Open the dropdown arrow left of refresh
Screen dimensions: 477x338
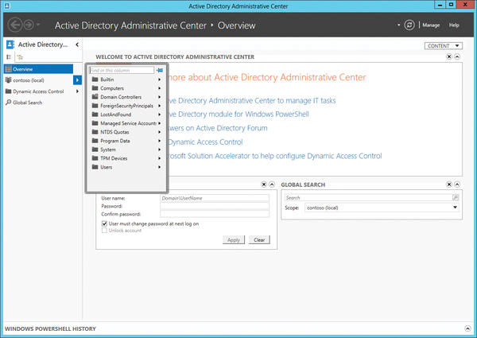tap(398, 25)
